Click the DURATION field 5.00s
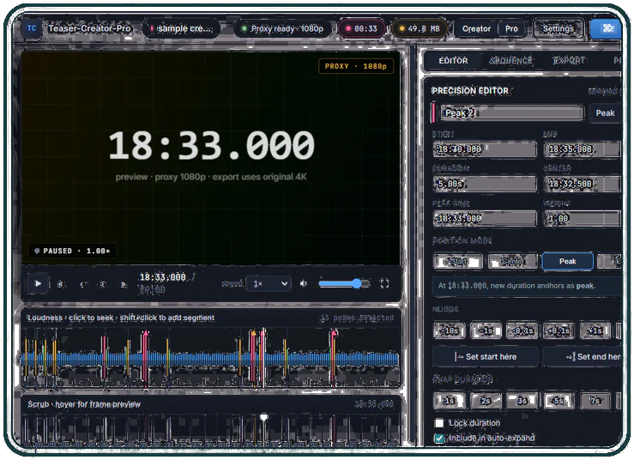This screenshot has width=634, height=460. pyautogui.click(x=485, y=184)
